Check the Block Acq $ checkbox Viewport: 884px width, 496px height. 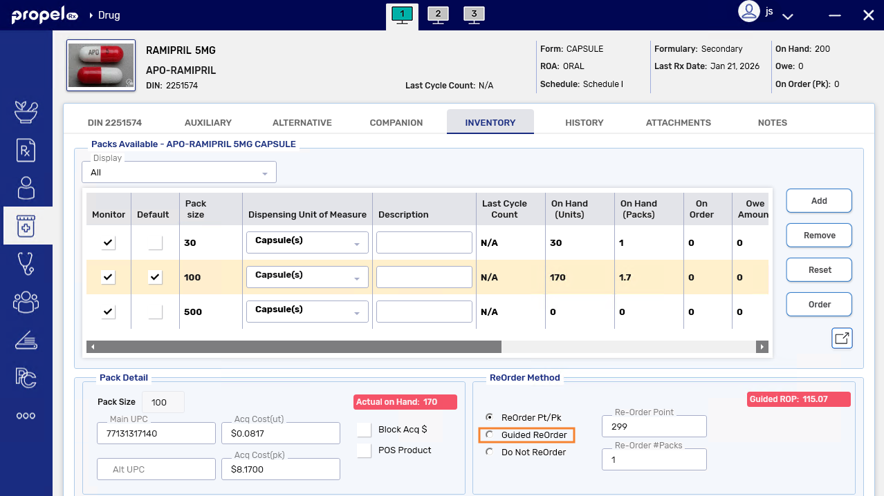365,430
